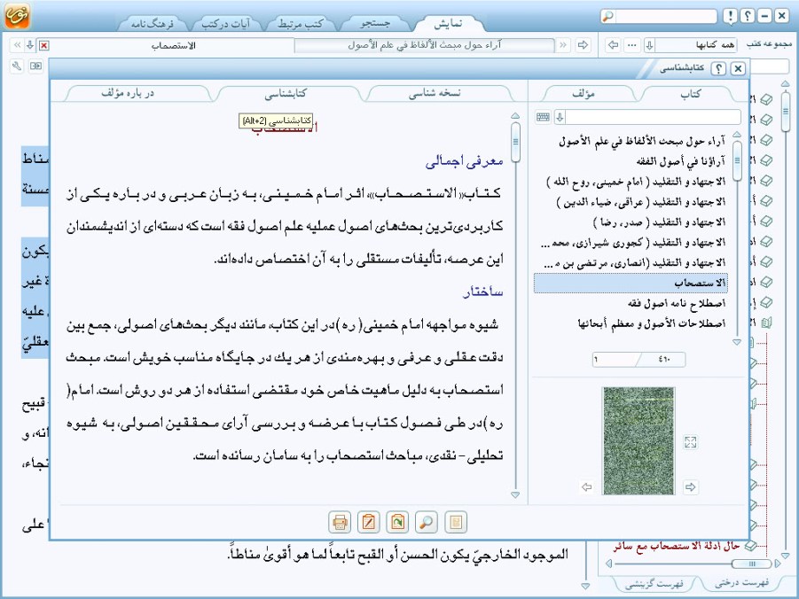Enlarge the book cover with the expand icon
799x599 pixels.
click(691, 442)
